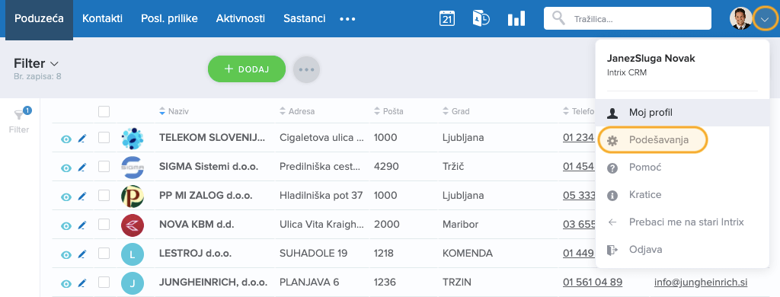
Task: Open LESTROJ d.o.o. company name
Action: click(196, 254)
